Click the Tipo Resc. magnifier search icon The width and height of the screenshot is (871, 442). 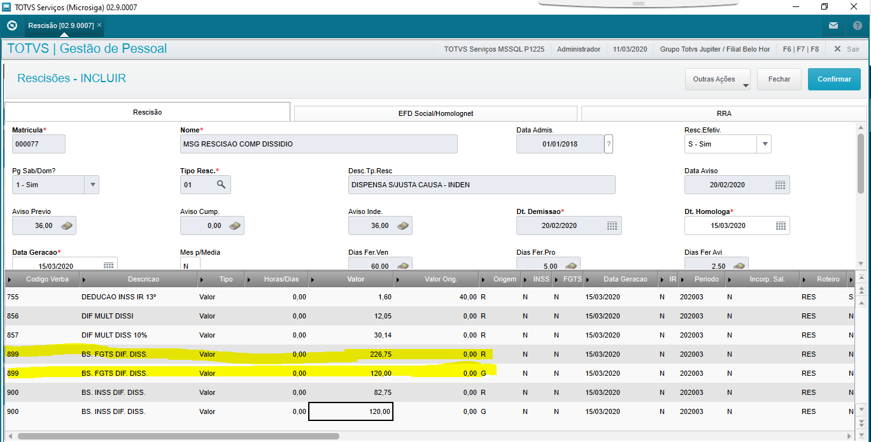pyautogui.click(x=221, y=185)
